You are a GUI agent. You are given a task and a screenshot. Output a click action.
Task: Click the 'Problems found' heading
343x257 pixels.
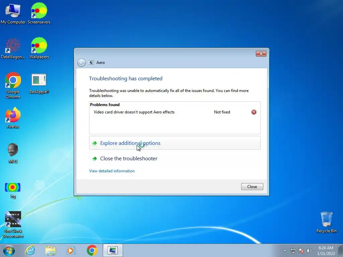(105, 105)
